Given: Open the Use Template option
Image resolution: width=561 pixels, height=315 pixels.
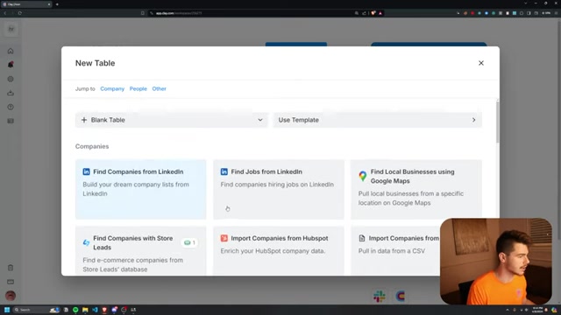Looking at the screenshot, I should point(378,120).
